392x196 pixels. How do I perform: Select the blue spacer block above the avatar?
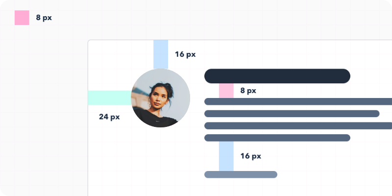[x=161, y=54]
